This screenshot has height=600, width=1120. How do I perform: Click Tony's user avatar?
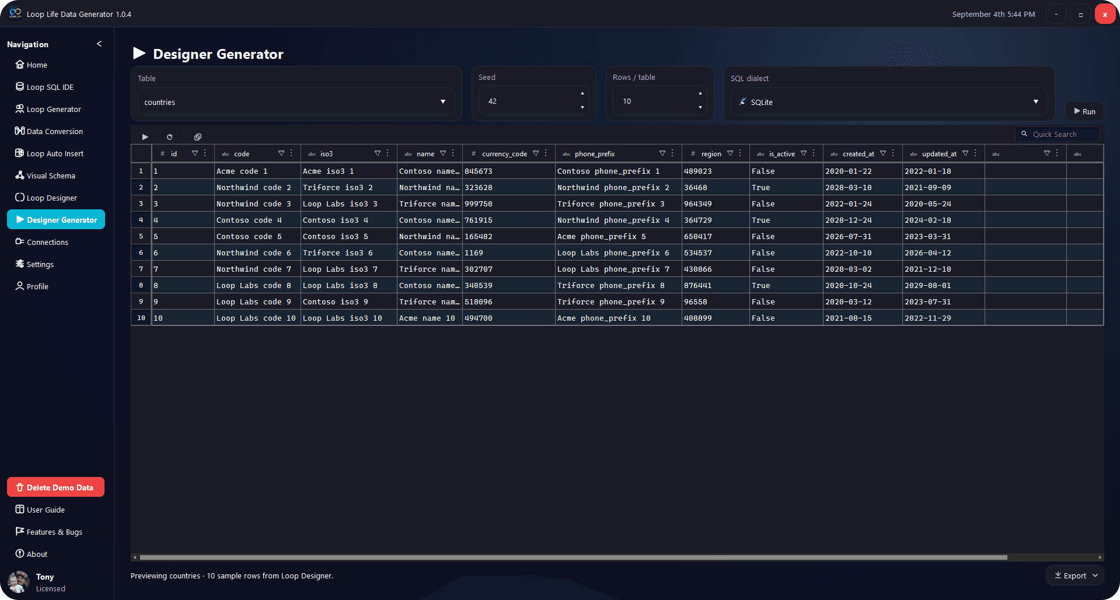19,582
